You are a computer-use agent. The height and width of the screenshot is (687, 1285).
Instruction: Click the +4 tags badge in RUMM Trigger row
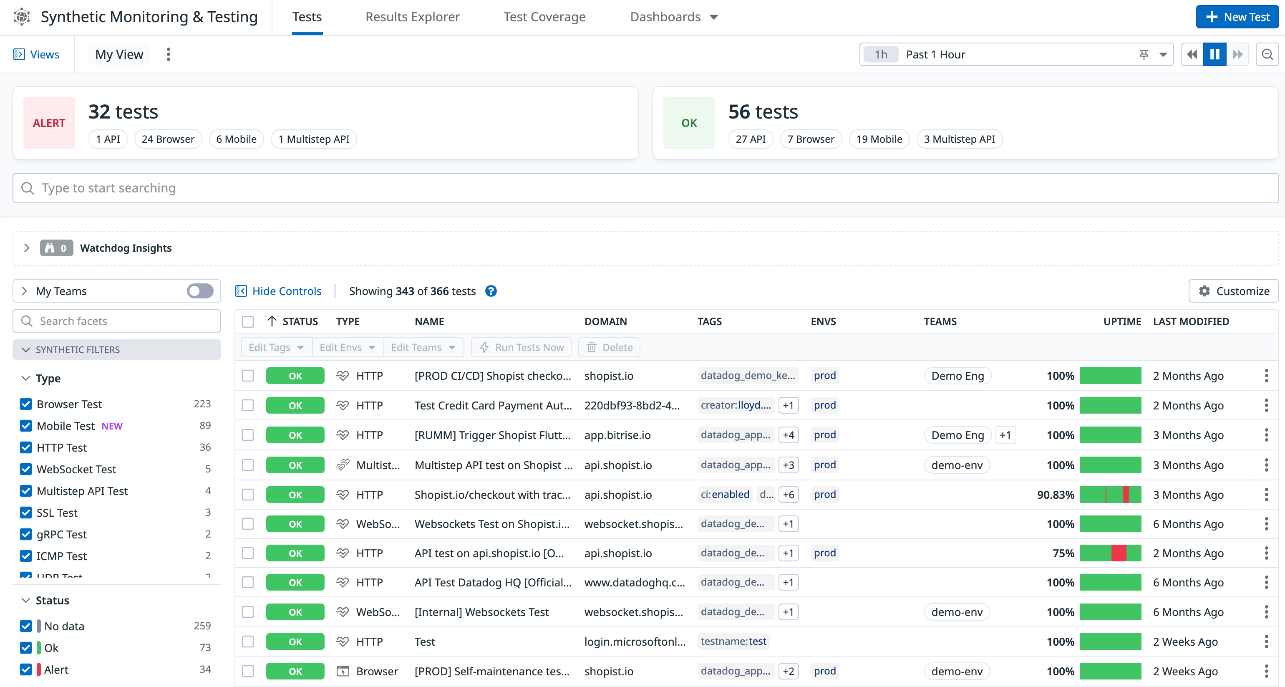point(788,434)
